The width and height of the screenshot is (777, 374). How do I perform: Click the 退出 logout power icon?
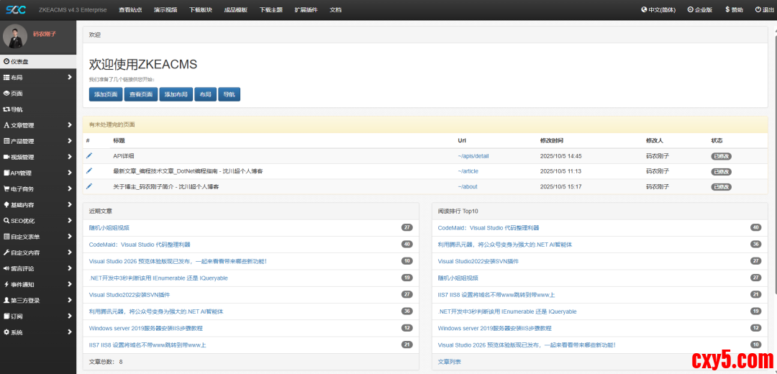click(x=765, y=10)
